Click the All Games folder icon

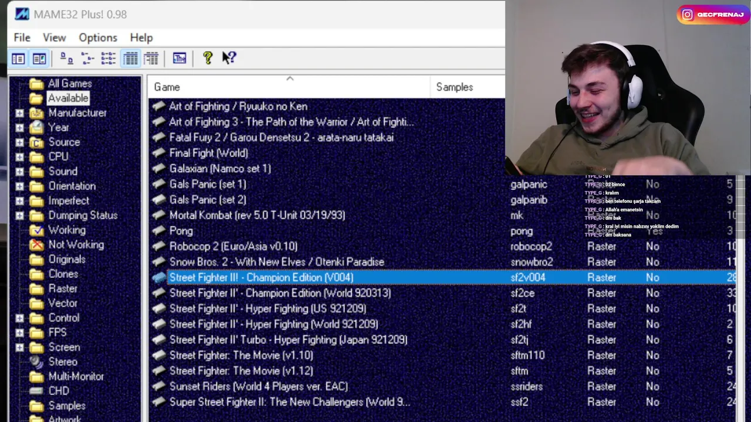(x=36, y=84)
